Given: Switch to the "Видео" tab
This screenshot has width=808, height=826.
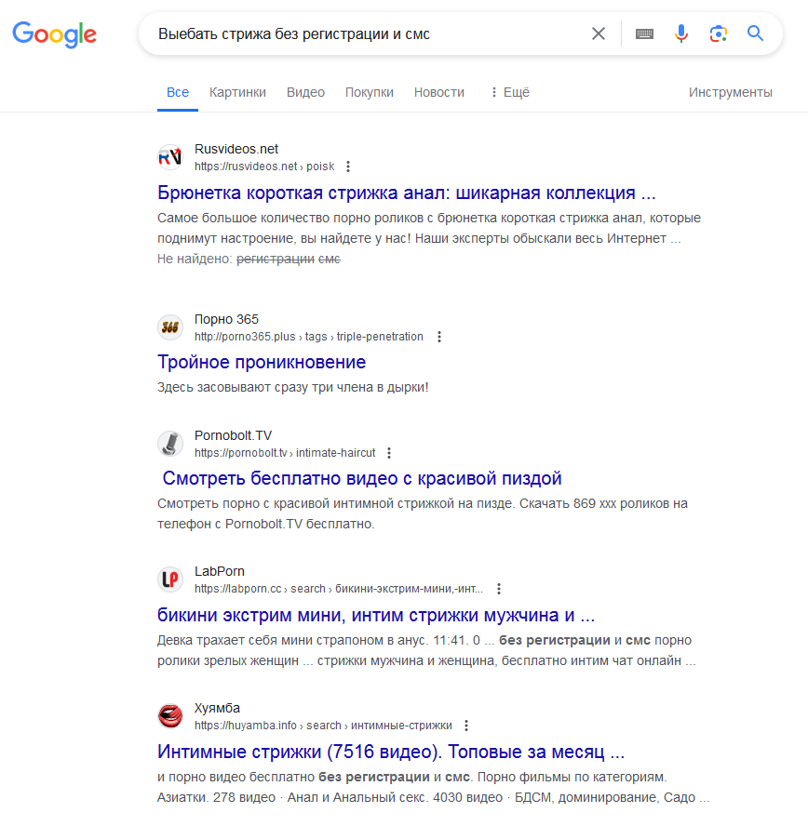Looking at the screenshot, I should click(x=305, y=92).
